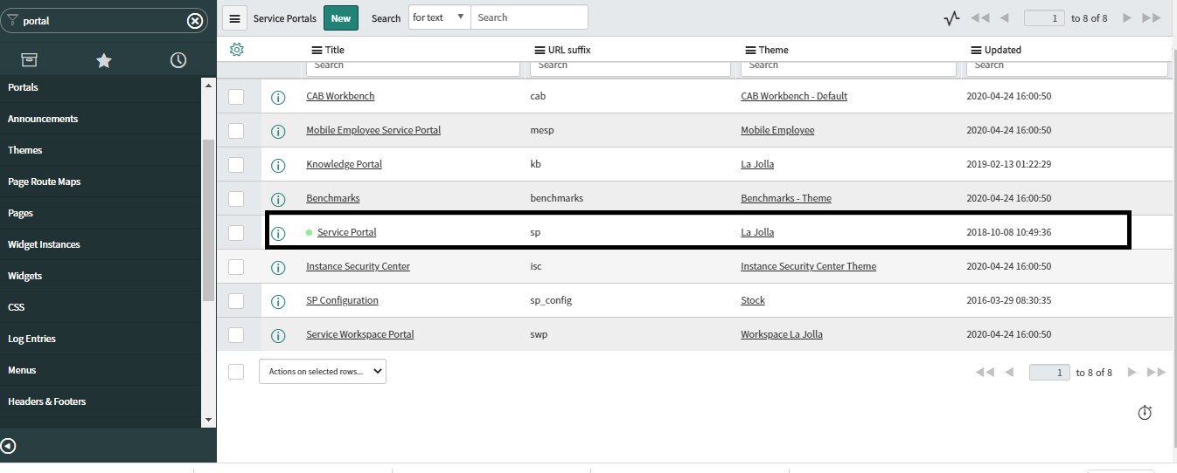Select Headers & Footers in navigator
Screen dimensions: 1177x473
pos(47,401)
